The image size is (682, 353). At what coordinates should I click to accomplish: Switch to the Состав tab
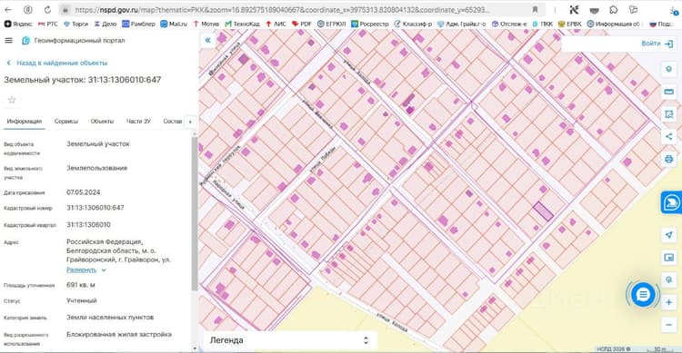173,122
